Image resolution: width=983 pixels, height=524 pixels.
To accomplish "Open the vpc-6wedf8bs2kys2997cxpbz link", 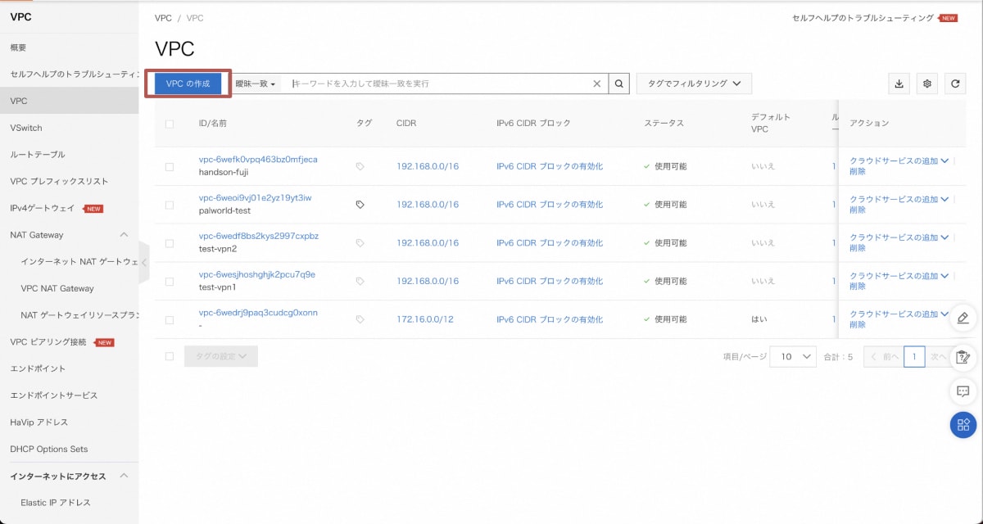I will pos(259,237).
